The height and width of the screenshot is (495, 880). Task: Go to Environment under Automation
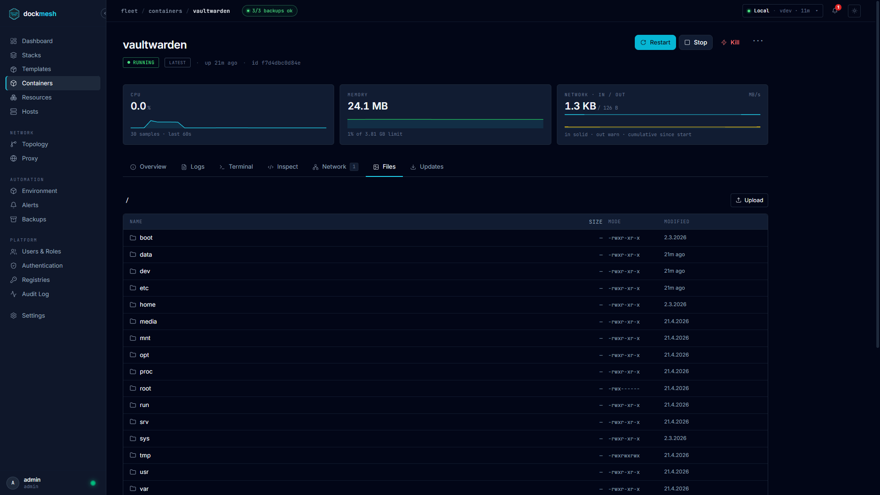tap(53, 191)
